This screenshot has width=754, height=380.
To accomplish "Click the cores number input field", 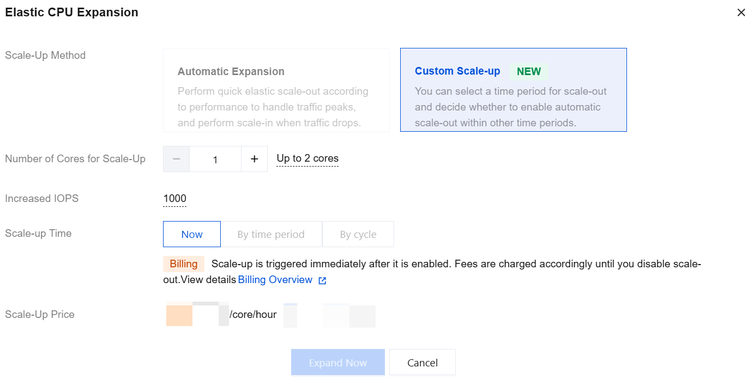I will [x=215, y=159].
